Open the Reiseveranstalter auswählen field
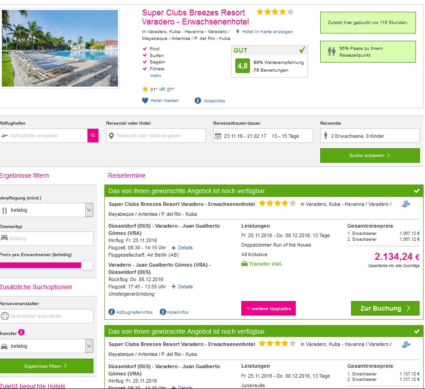425x389 pixels. 47,316
